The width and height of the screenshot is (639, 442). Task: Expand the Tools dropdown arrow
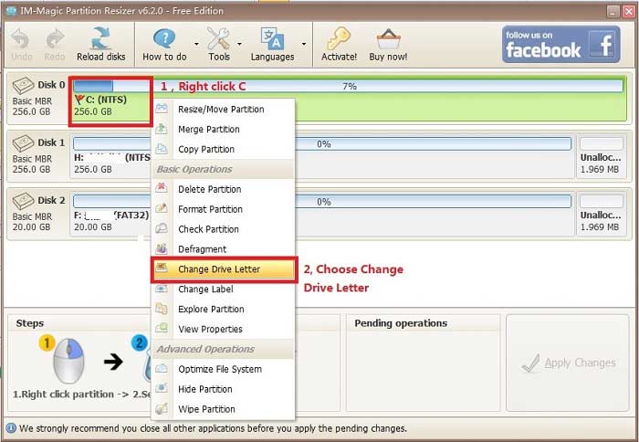click(239, 44)
